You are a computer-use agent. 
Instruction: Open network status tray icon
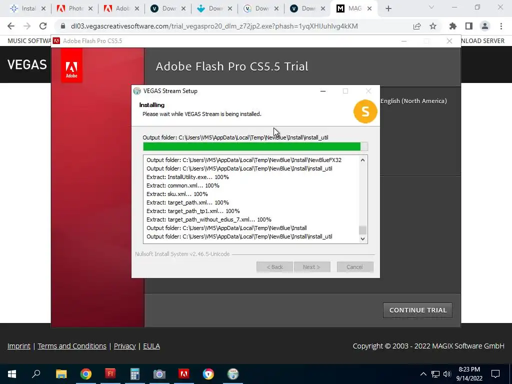[x=435, y=374]
